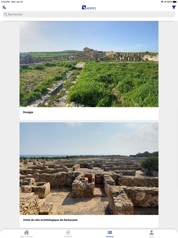The image size is (178, 238).
Task: Go to the Profil tab label
Action: pos(151,236)
